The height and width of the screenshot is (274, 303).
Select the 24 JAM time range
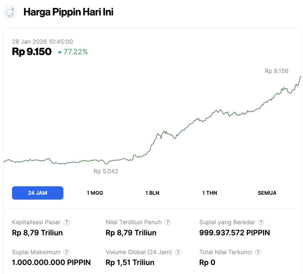pos(38,193)
